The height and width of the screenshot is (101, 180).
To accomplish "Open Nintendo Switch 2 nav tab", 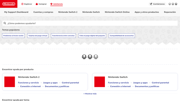I will pos(68,12).
